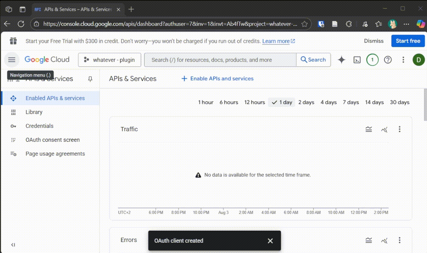Select the 6 hours time range
This screenshot has height=253, width=427.
tap(229, 102)
